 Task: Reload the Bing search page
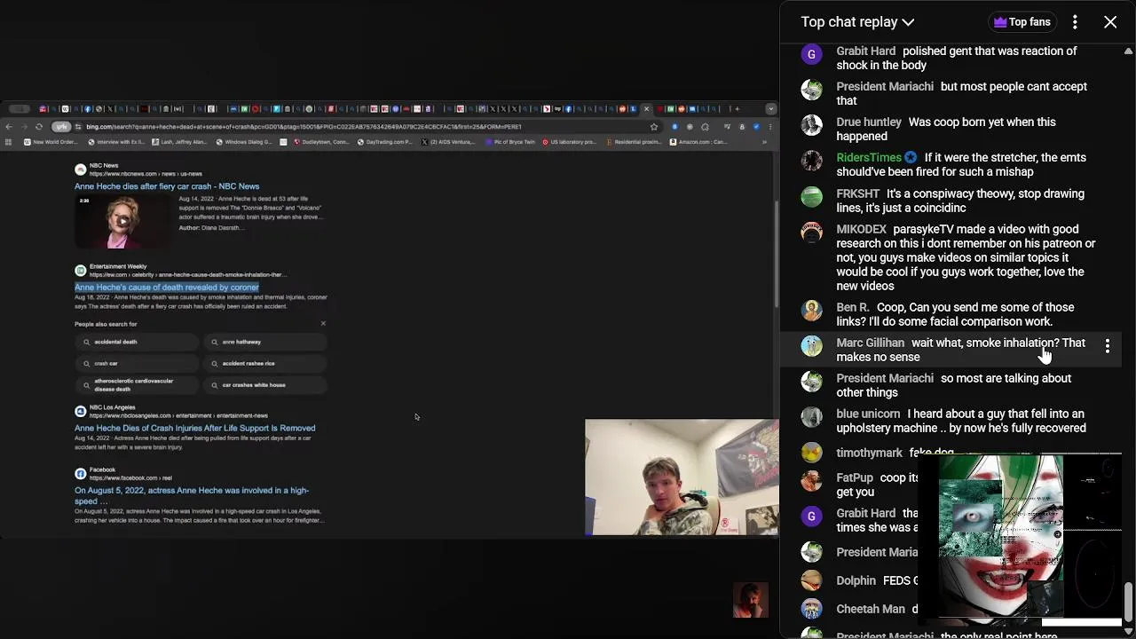(39, 127)
